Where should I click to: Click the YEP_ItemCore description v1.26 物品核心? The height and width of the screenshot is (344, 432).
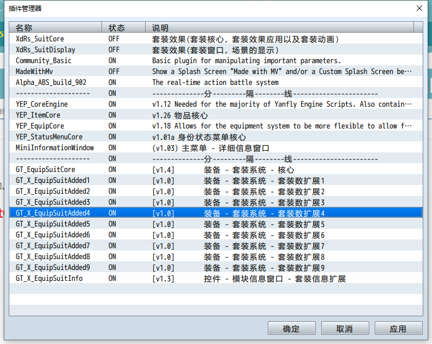180,115
